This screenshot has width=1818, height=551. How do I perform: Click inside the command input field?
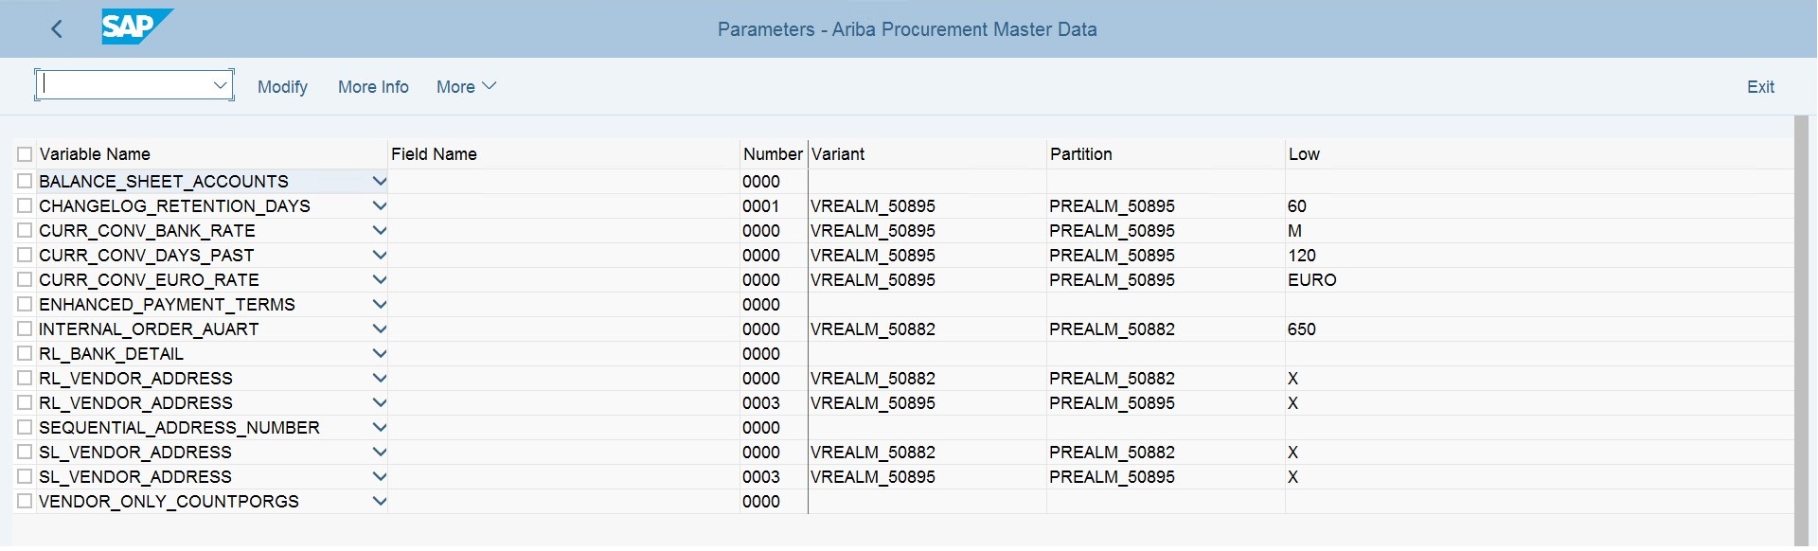(x=123, y=84)
